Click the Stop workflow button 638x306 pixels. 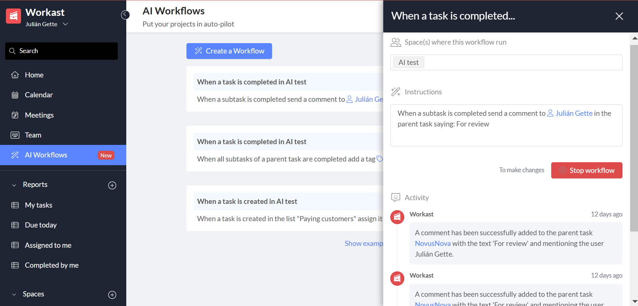pos(587,170)
